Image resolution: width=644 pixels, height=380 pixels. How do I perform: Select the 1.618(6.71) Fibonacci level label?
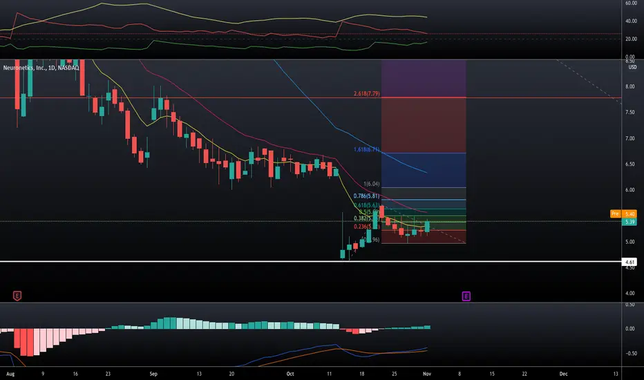366,149
